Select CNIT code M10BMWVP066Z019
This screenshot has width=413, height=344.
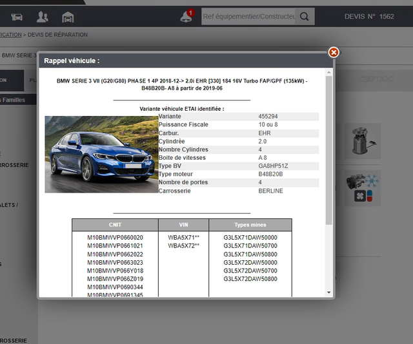[x=115, y=279]
